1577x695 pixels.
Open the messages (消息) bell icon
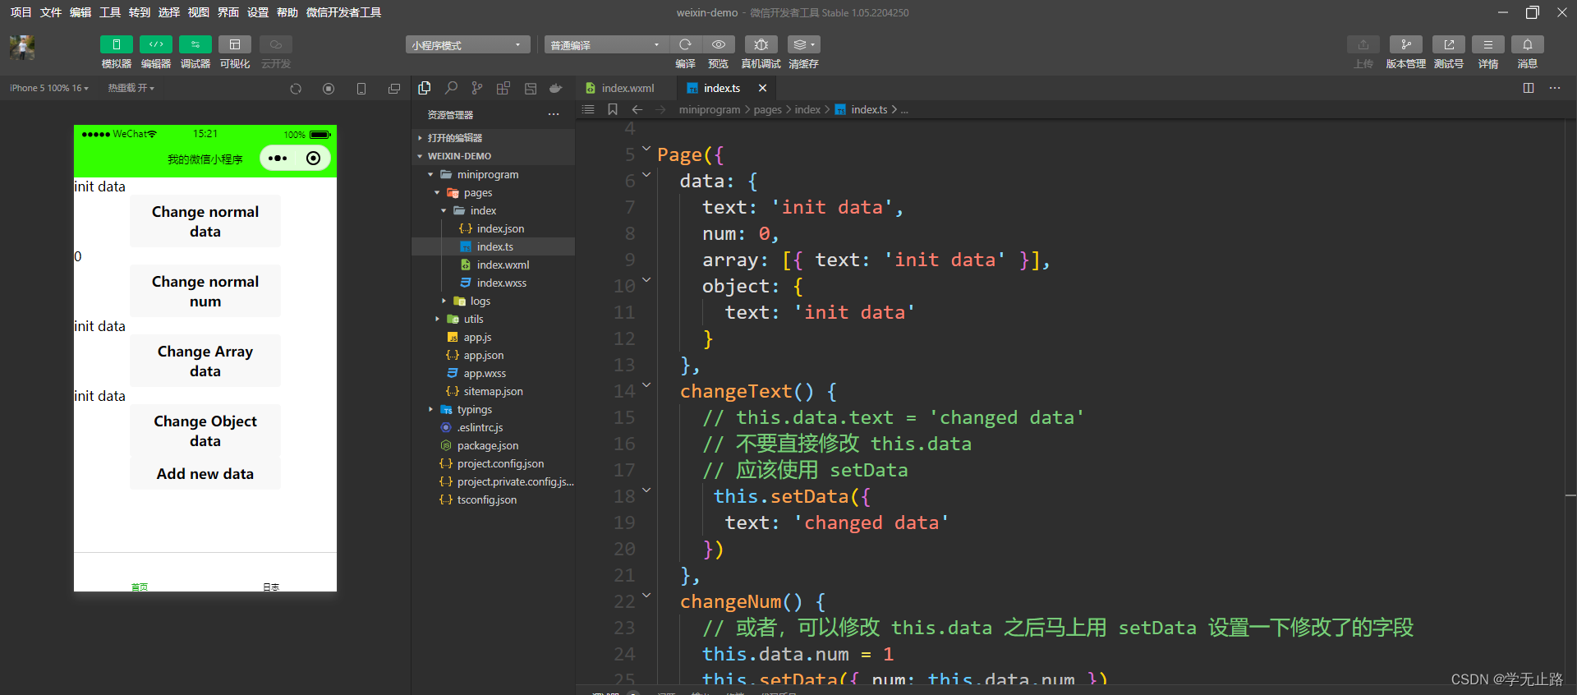click(x=1528, y=44)
